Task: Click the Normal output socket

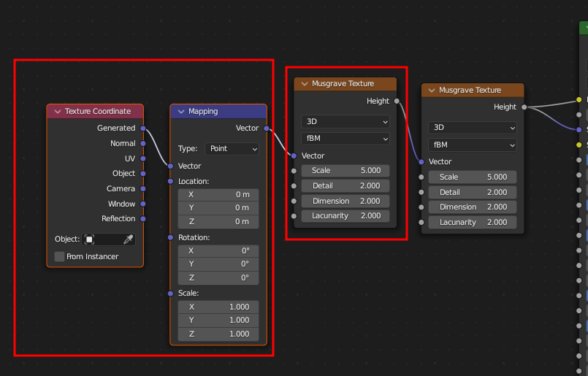Action: click(143, 143)
